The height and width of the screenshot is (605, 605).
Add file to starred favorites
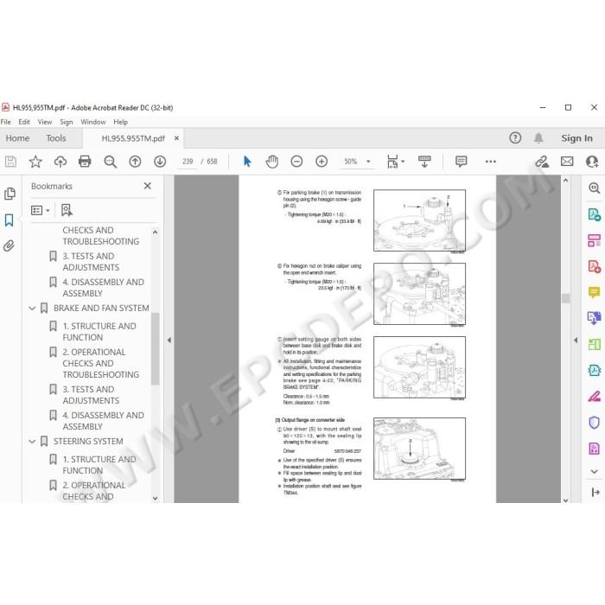[x=35, y=162]
